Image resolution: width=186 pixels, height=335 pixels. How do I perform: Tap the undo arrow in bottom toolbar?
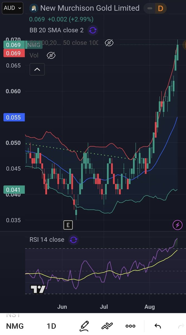coord(158,326)
